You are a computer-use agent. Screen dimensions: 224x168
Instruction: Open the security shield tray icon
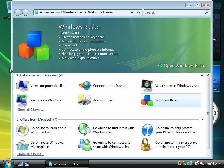click(x=179, y=163)
